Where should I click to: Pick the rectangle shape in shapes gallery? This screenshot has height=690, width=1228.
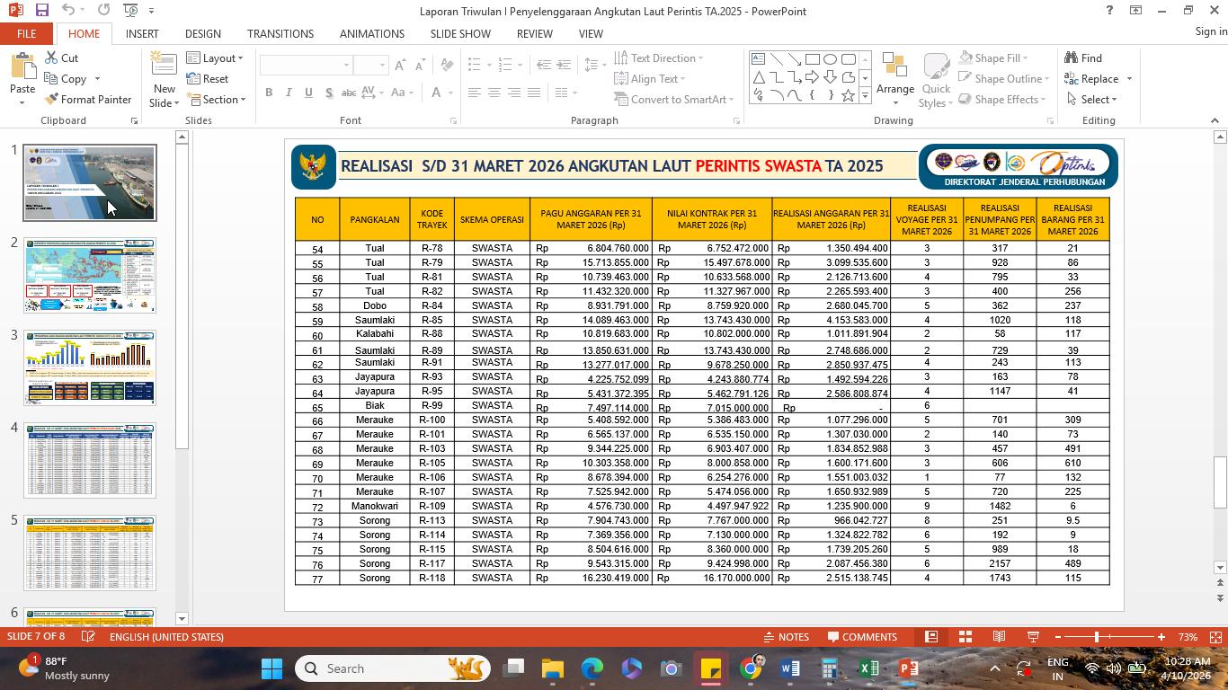[812, 59]
